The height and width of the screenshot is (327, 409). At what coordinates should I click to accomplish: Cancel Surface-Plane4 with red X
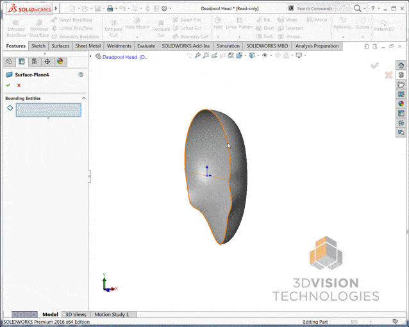pyautogui.click(x=19, y=85)
